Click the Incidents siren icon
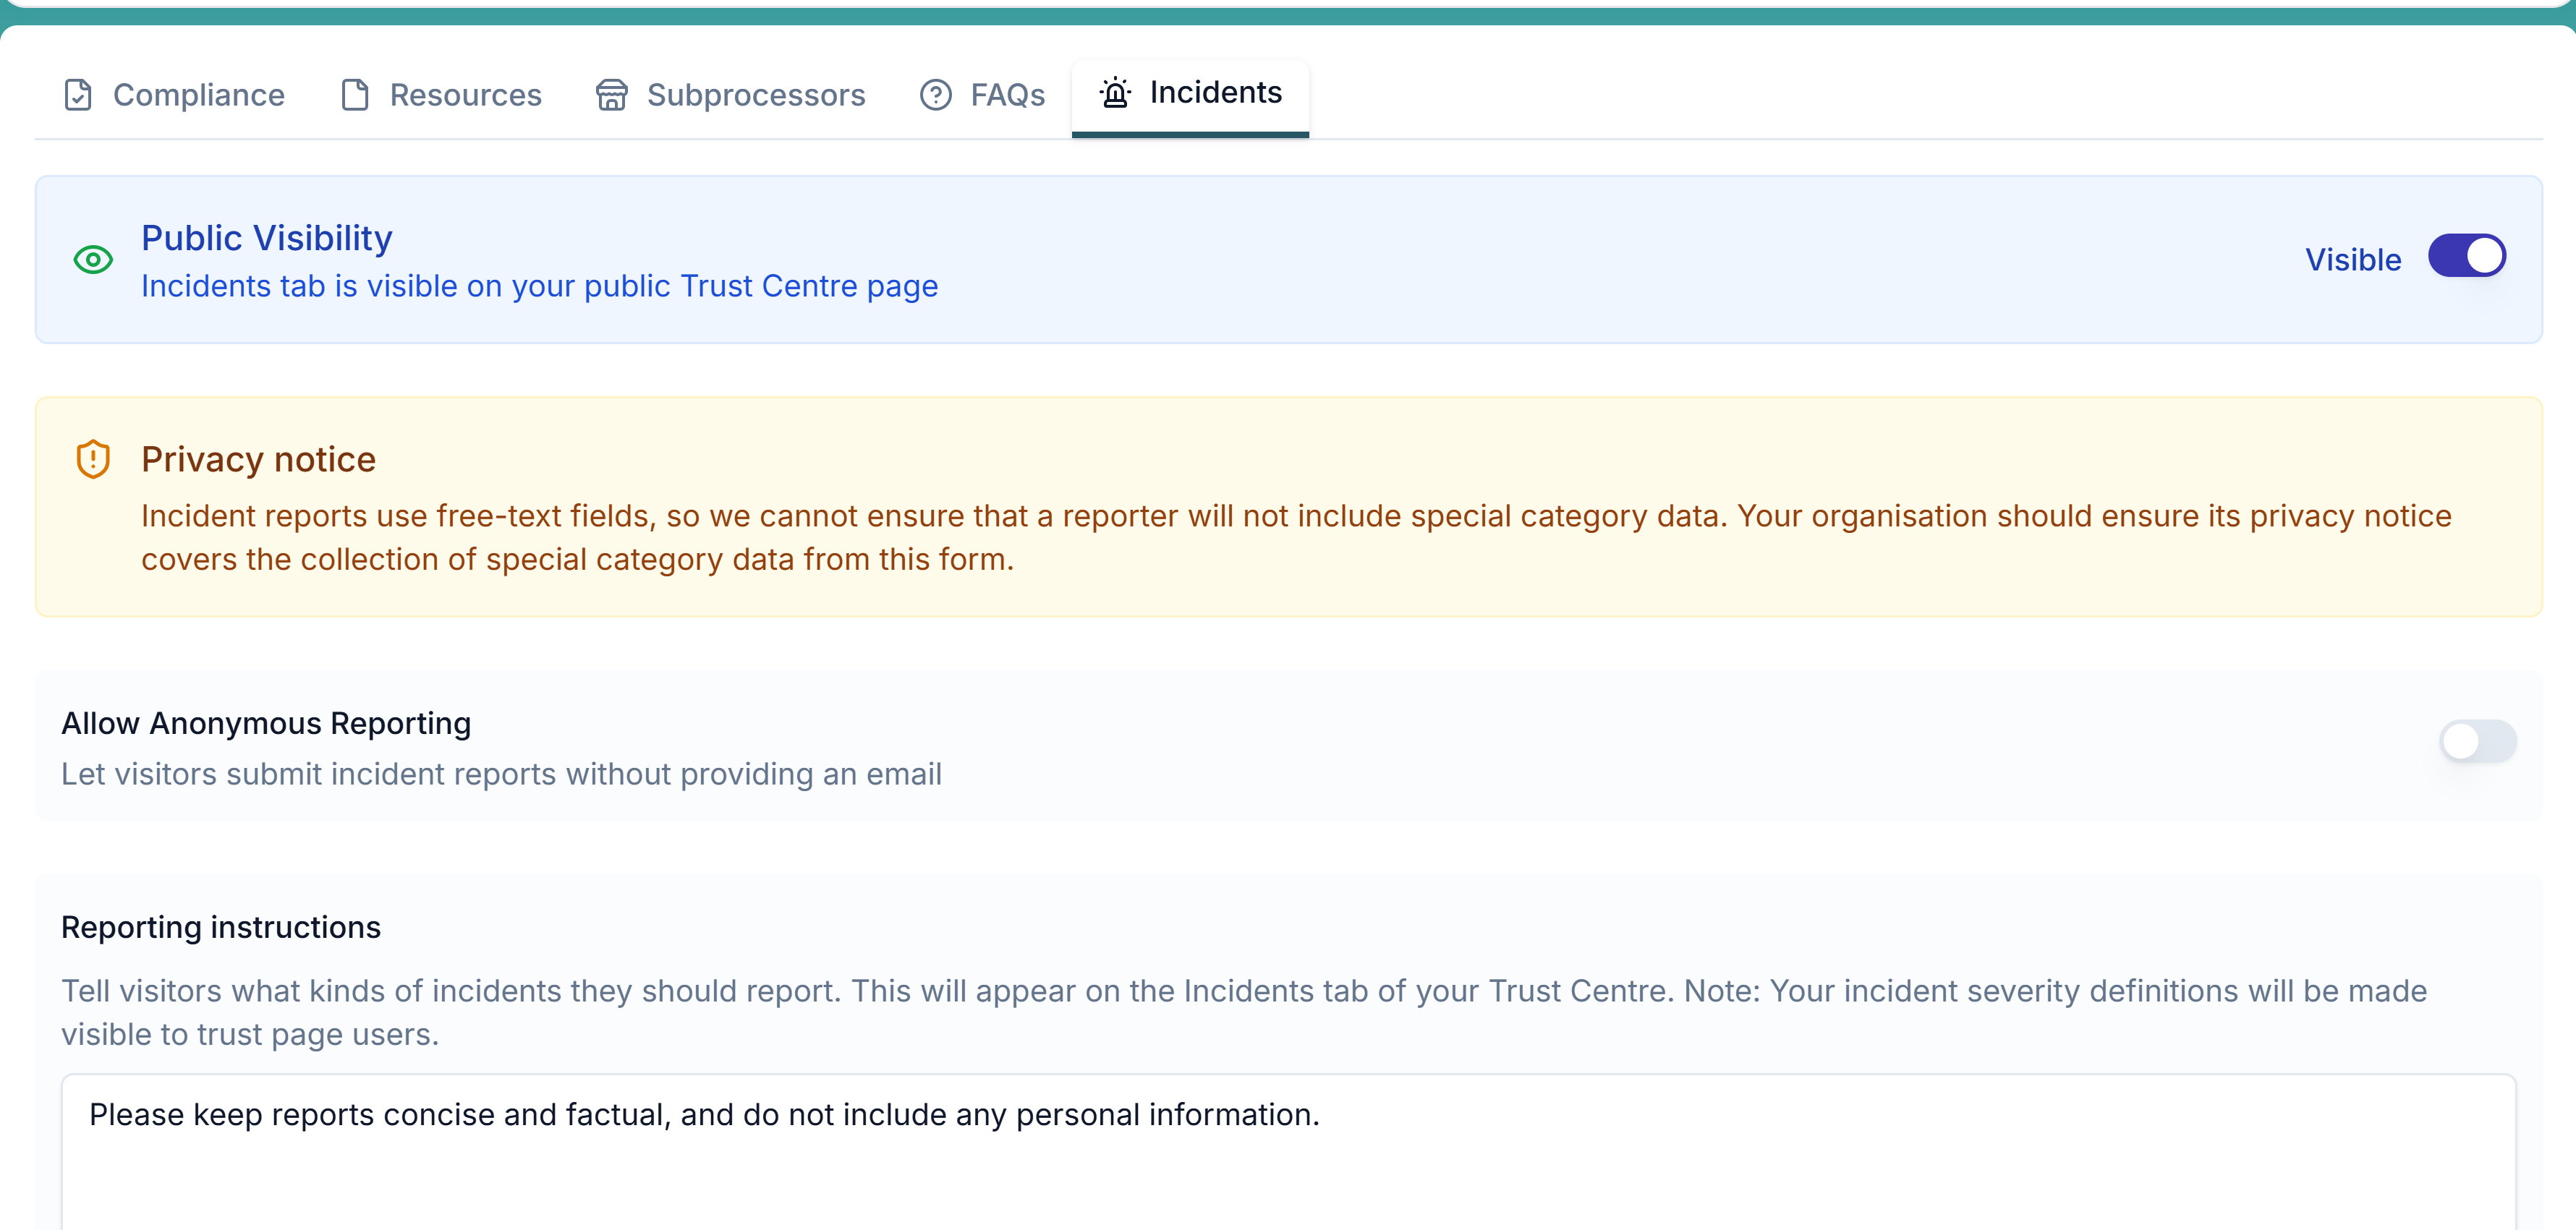 click(1115, 93)
